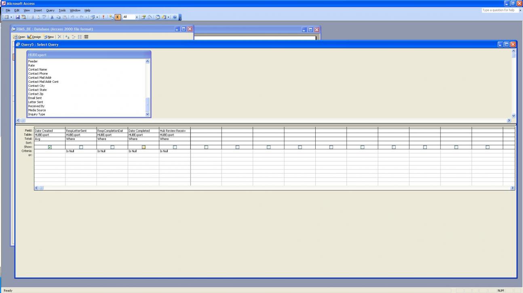Select Media Source field in HUBExport list
This screenshot has width=523, height=293.
37,110
